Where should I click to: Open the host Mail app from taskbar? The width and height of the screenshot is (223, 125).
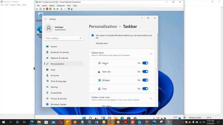[53, 122]
